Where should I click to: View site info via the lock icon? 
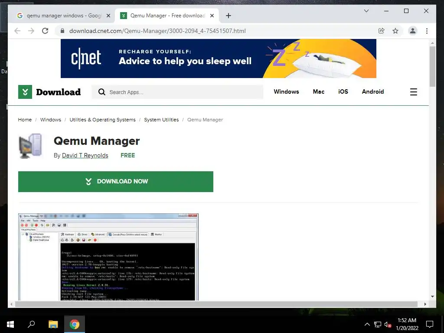62,31
